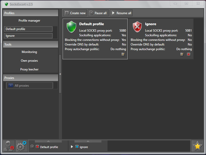Collapse the Proxies section header
Image resolution: width=206 pixels, height=155 pixels.
(x=31, y=78)
